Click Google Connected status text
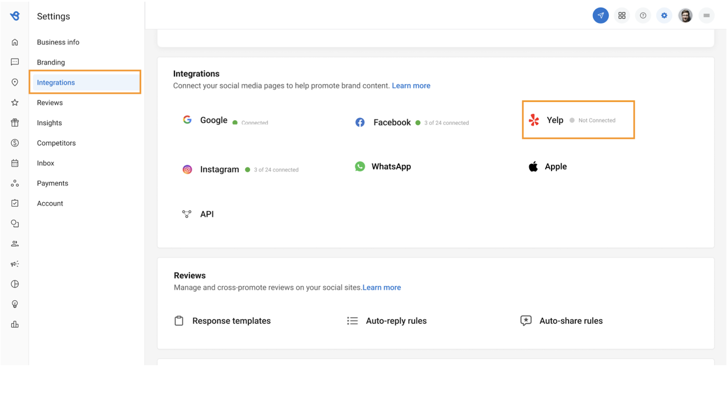This screenshot has width=727, height=409. (x=254, y=123)
